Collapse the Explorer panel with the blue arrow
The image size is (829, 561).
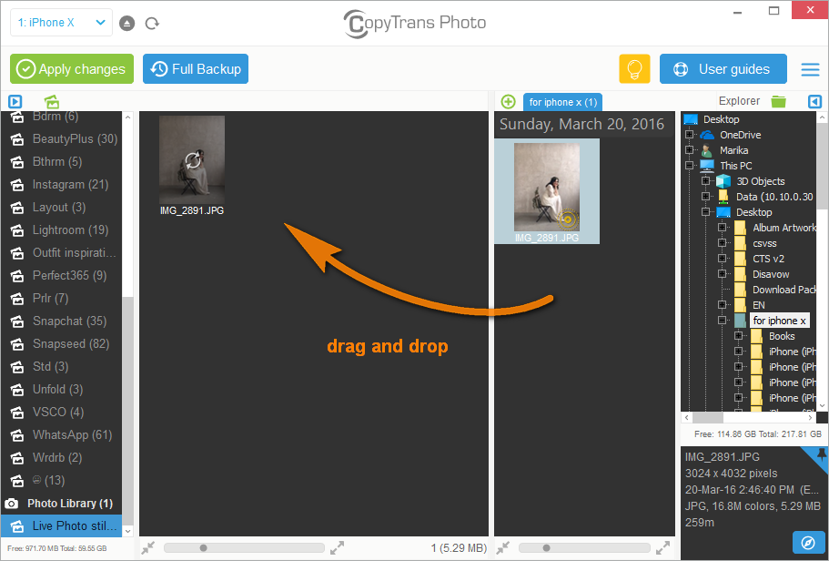tap(814, 101)
